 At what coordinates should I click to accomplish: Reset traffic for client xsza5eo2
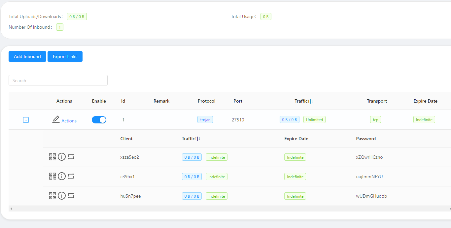click(71, 157)
